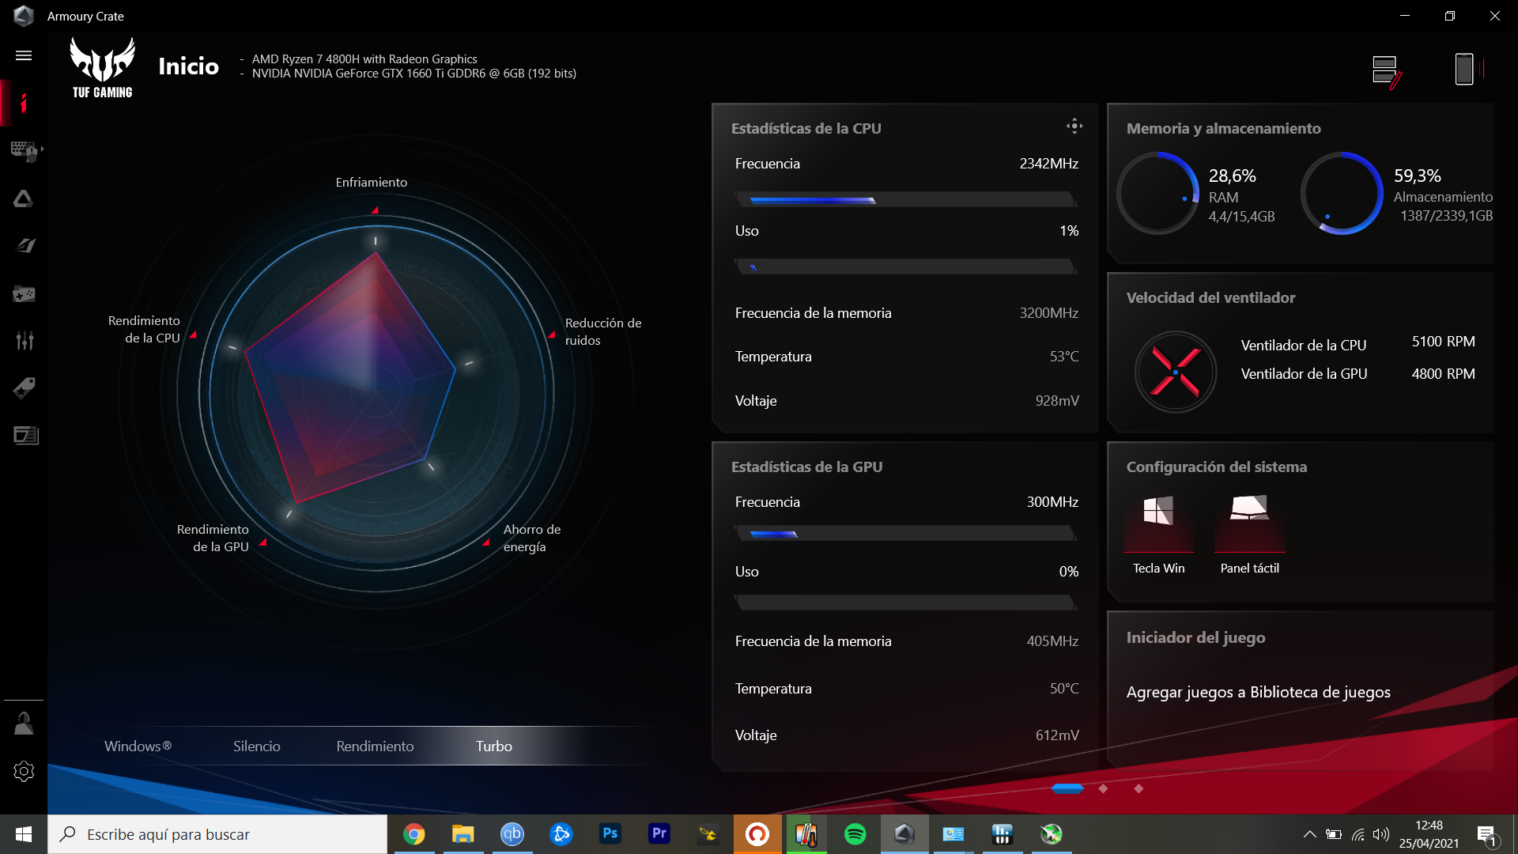Open the News panel icon in sidebar
The height and width of the screenshot is (854, 1518).
tap(25, 436)
